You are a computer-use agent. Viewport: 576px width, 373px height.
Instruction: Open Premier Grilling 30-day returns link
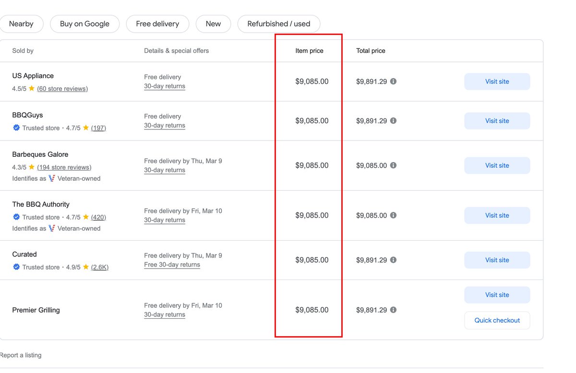[165, 315]
